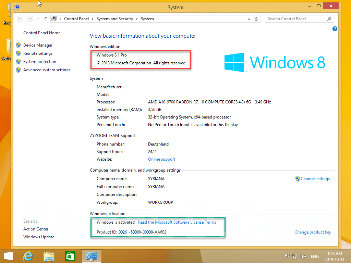Go up one level with Up arrow
Image resolution: width=351 pixels, height=263 pixels.
coord(46,19)
